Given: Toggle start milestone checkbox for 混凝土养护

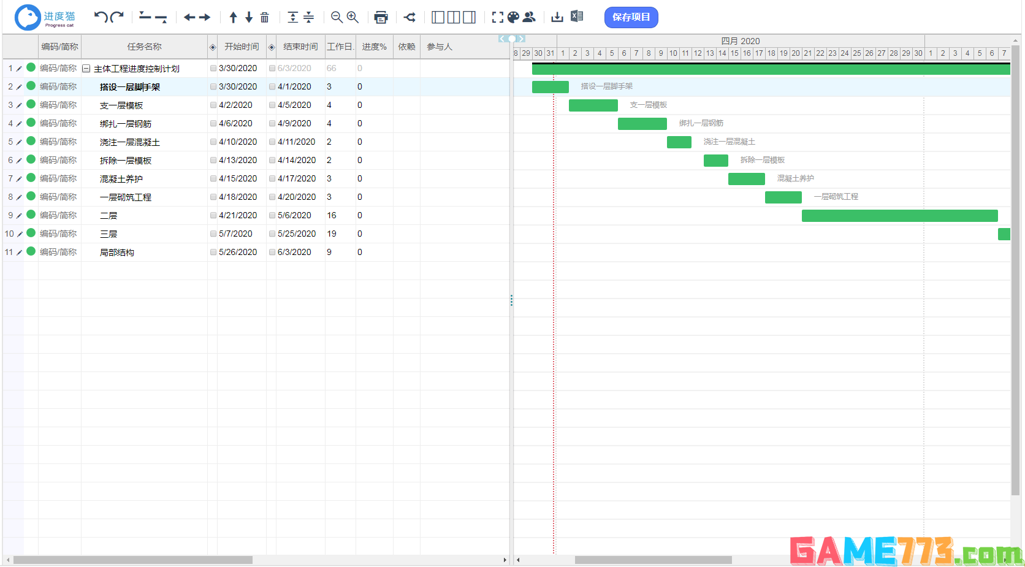Looking at the screenshot, I should tap(213, 179).
